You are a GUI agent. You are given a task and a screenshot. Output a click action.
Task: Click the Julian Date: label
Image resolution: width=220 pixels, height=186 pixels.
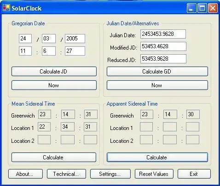[x=123, y=35]
